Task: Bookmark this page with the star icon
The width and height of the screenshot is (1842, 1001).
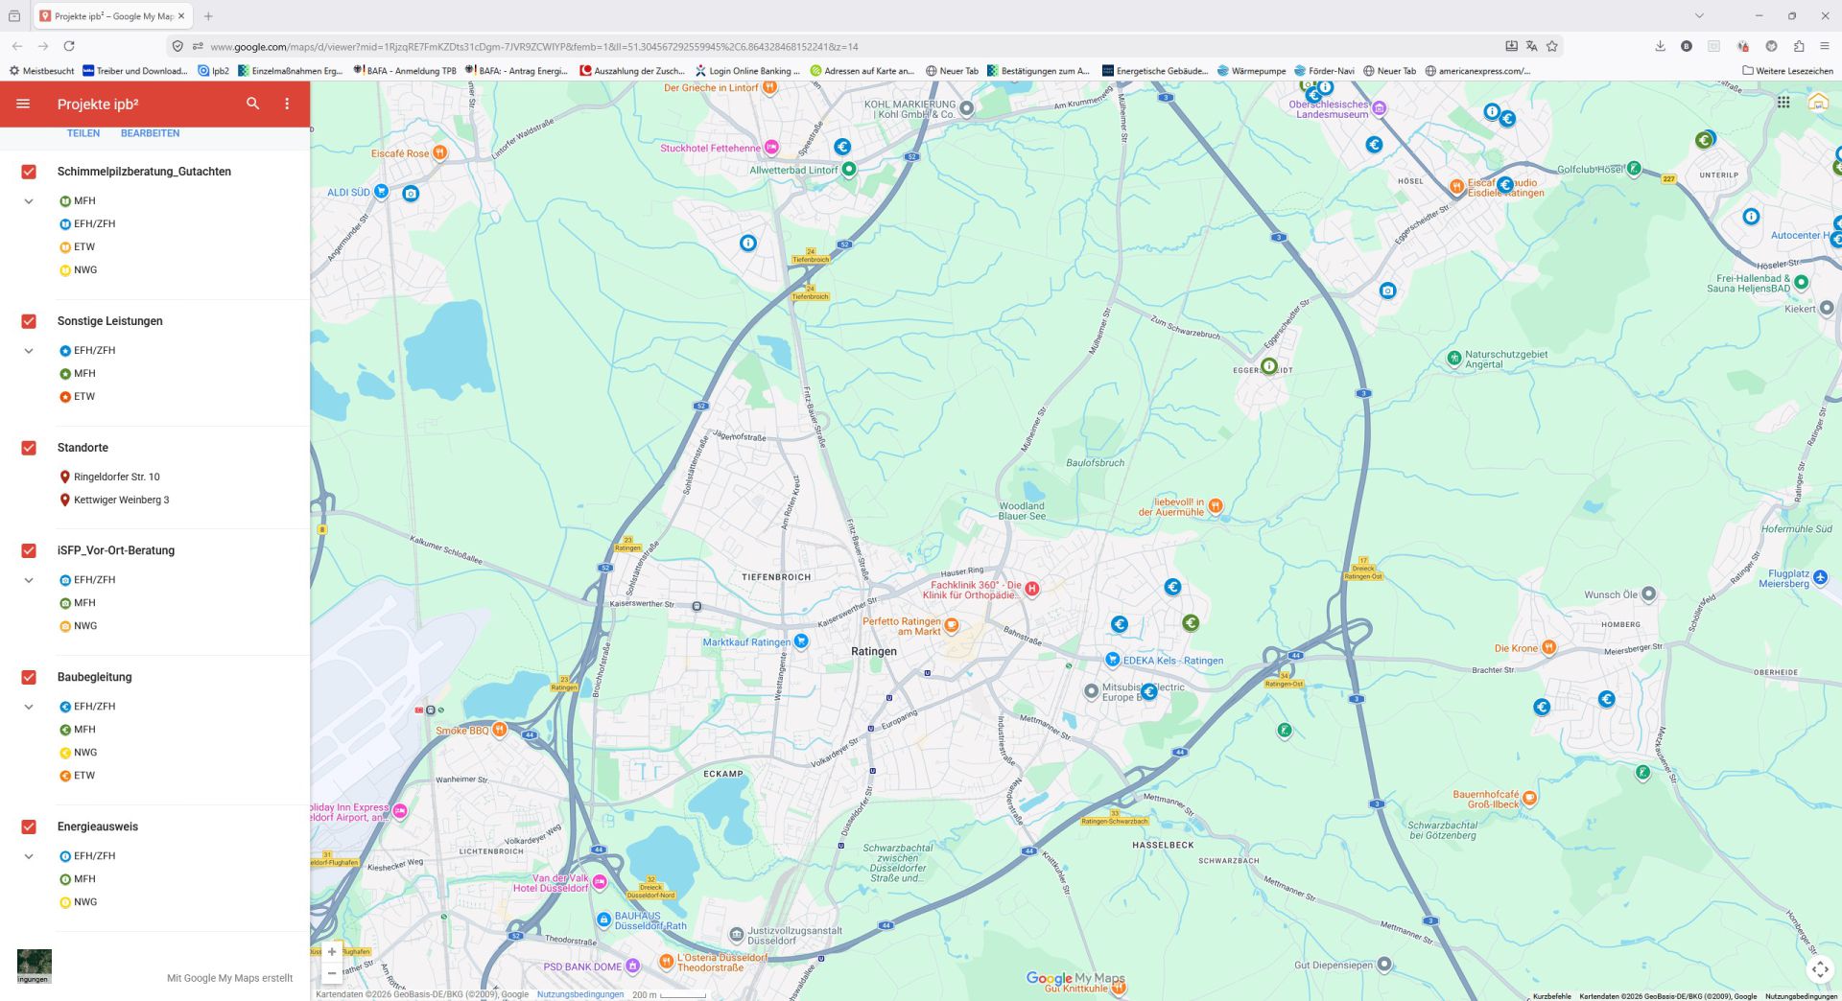Action: pos(1552,46)
